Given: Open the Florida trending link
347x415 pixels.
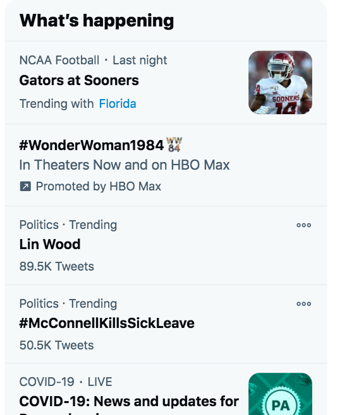Looking at the screenshot, I should [x=118, y=103].
